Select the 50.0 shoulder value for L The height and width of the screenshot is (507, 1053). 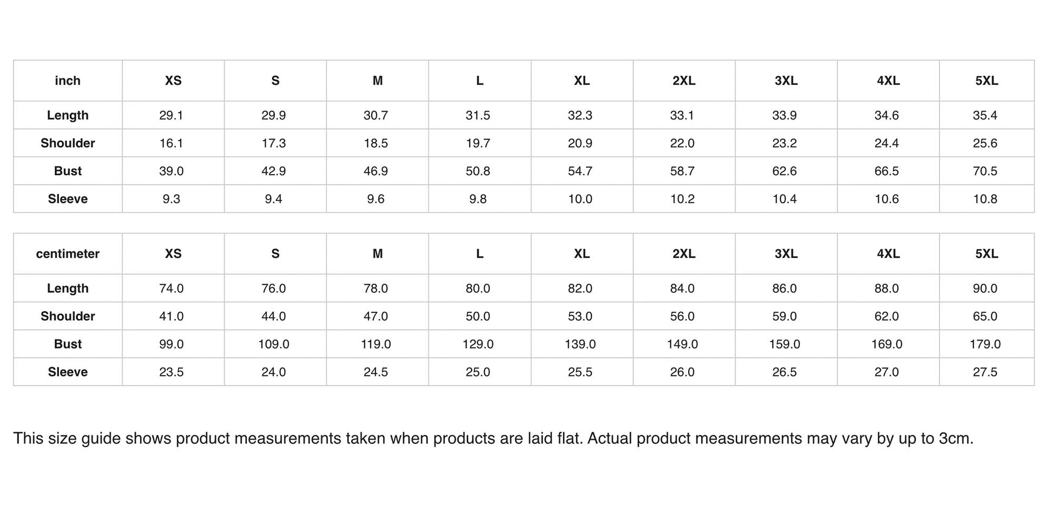coord(478,316)
